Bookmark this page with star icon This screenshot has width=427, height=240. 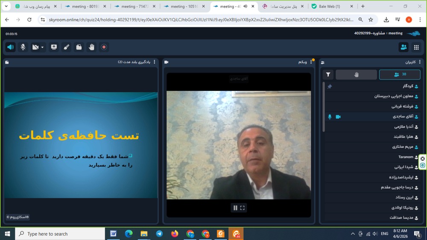(371, 20)
